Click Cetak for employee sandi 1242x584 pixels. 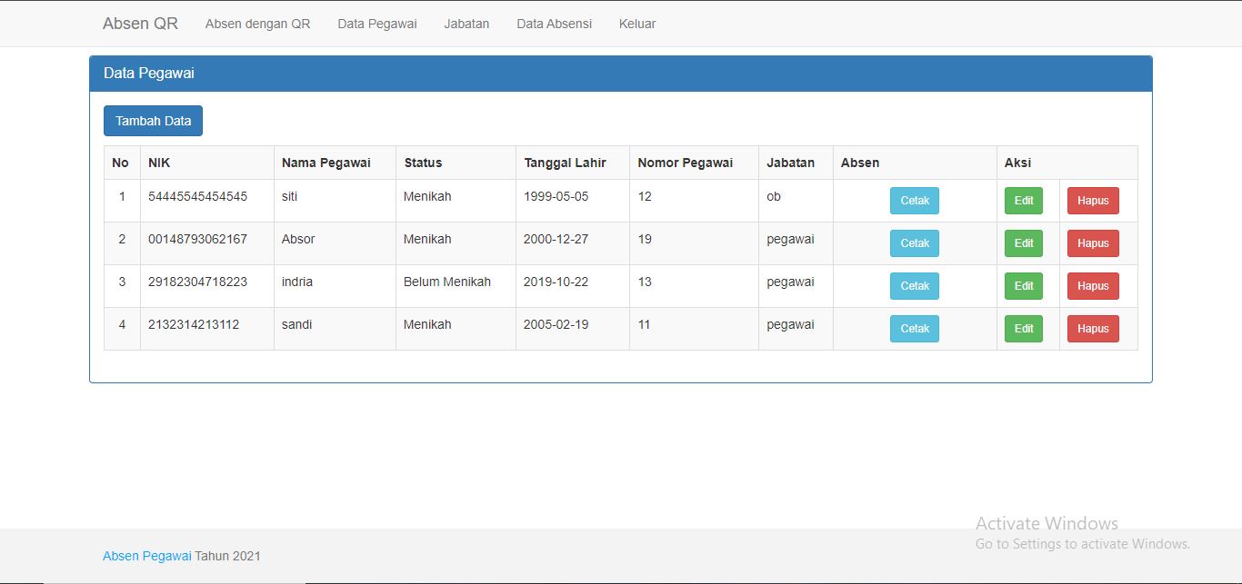(914, 329)
